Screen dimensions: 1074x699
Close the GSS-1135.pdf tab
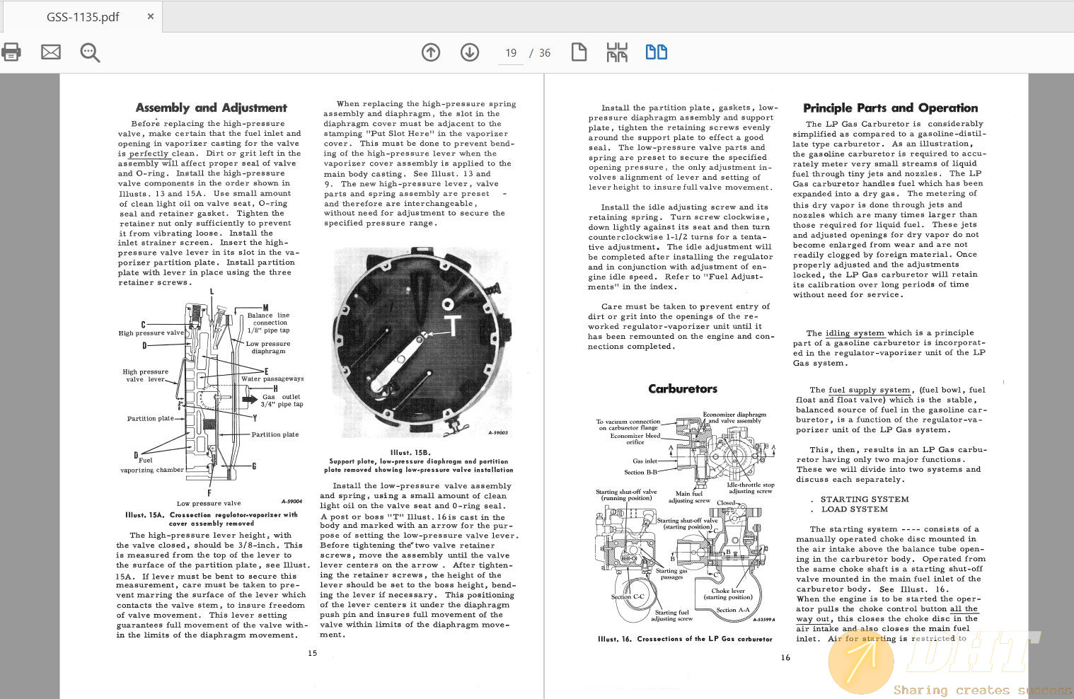pos(151,16)
